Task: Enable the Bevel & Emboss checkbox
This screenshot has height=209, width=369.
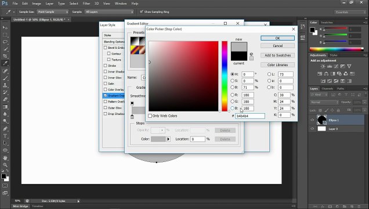Action: coord(105,48)
